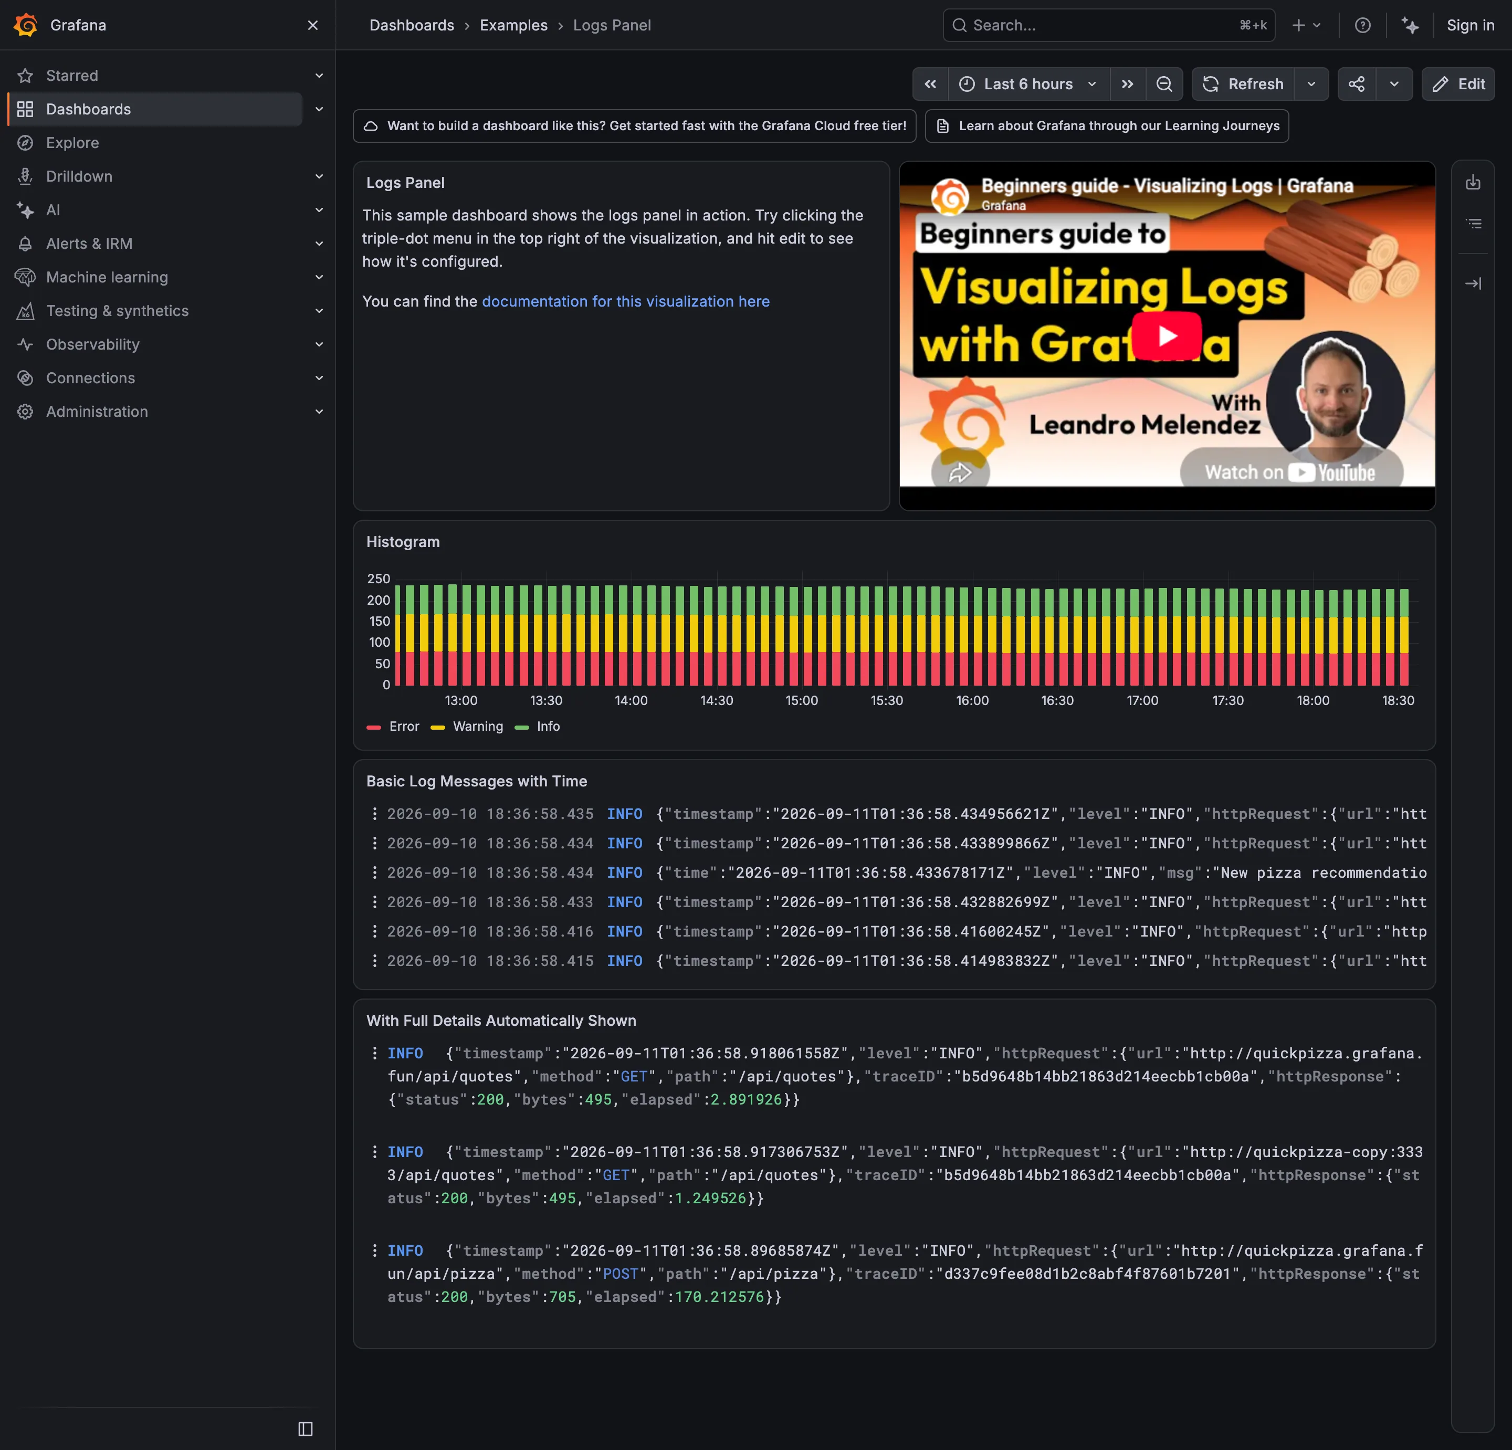Open menu for log line with /api/pizza POST
This screenshot has height=1450, width=1512.
[375, 1250]
